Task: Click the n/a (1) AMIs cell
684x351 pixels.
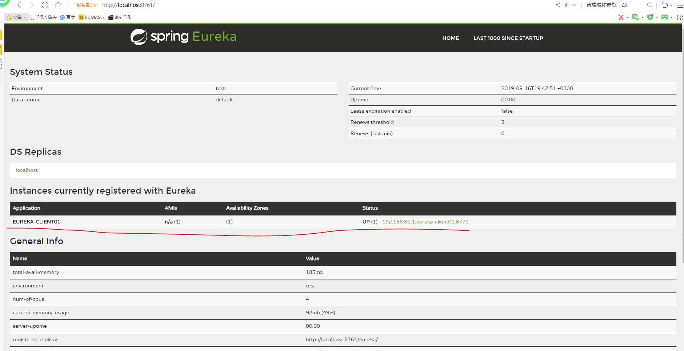Action: click(x=172, y=222)
